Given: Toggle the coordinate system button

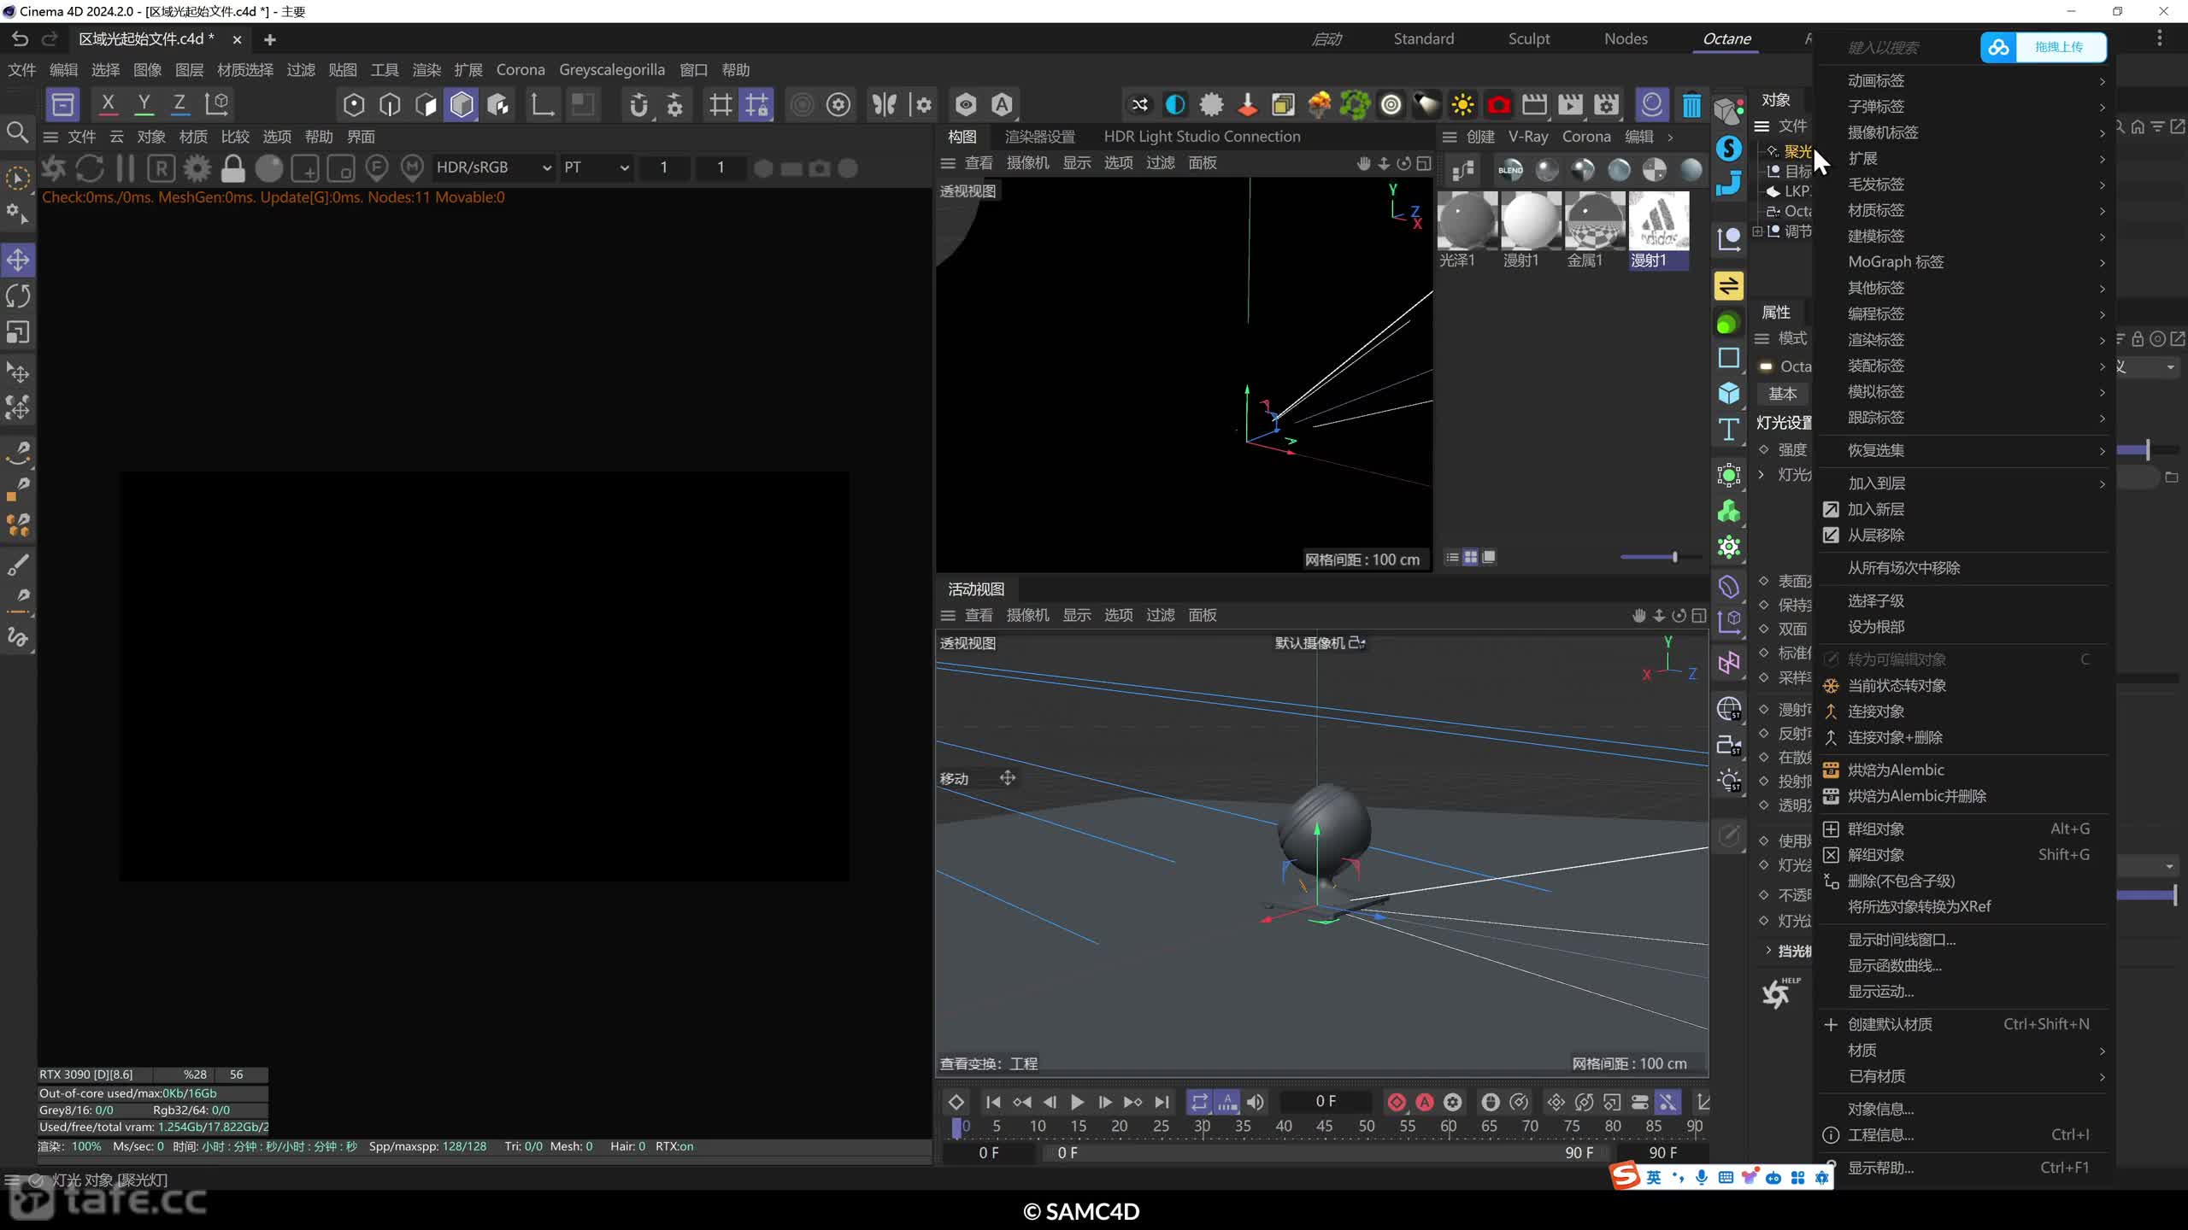Looking at the screenshot, I should 217,104.
